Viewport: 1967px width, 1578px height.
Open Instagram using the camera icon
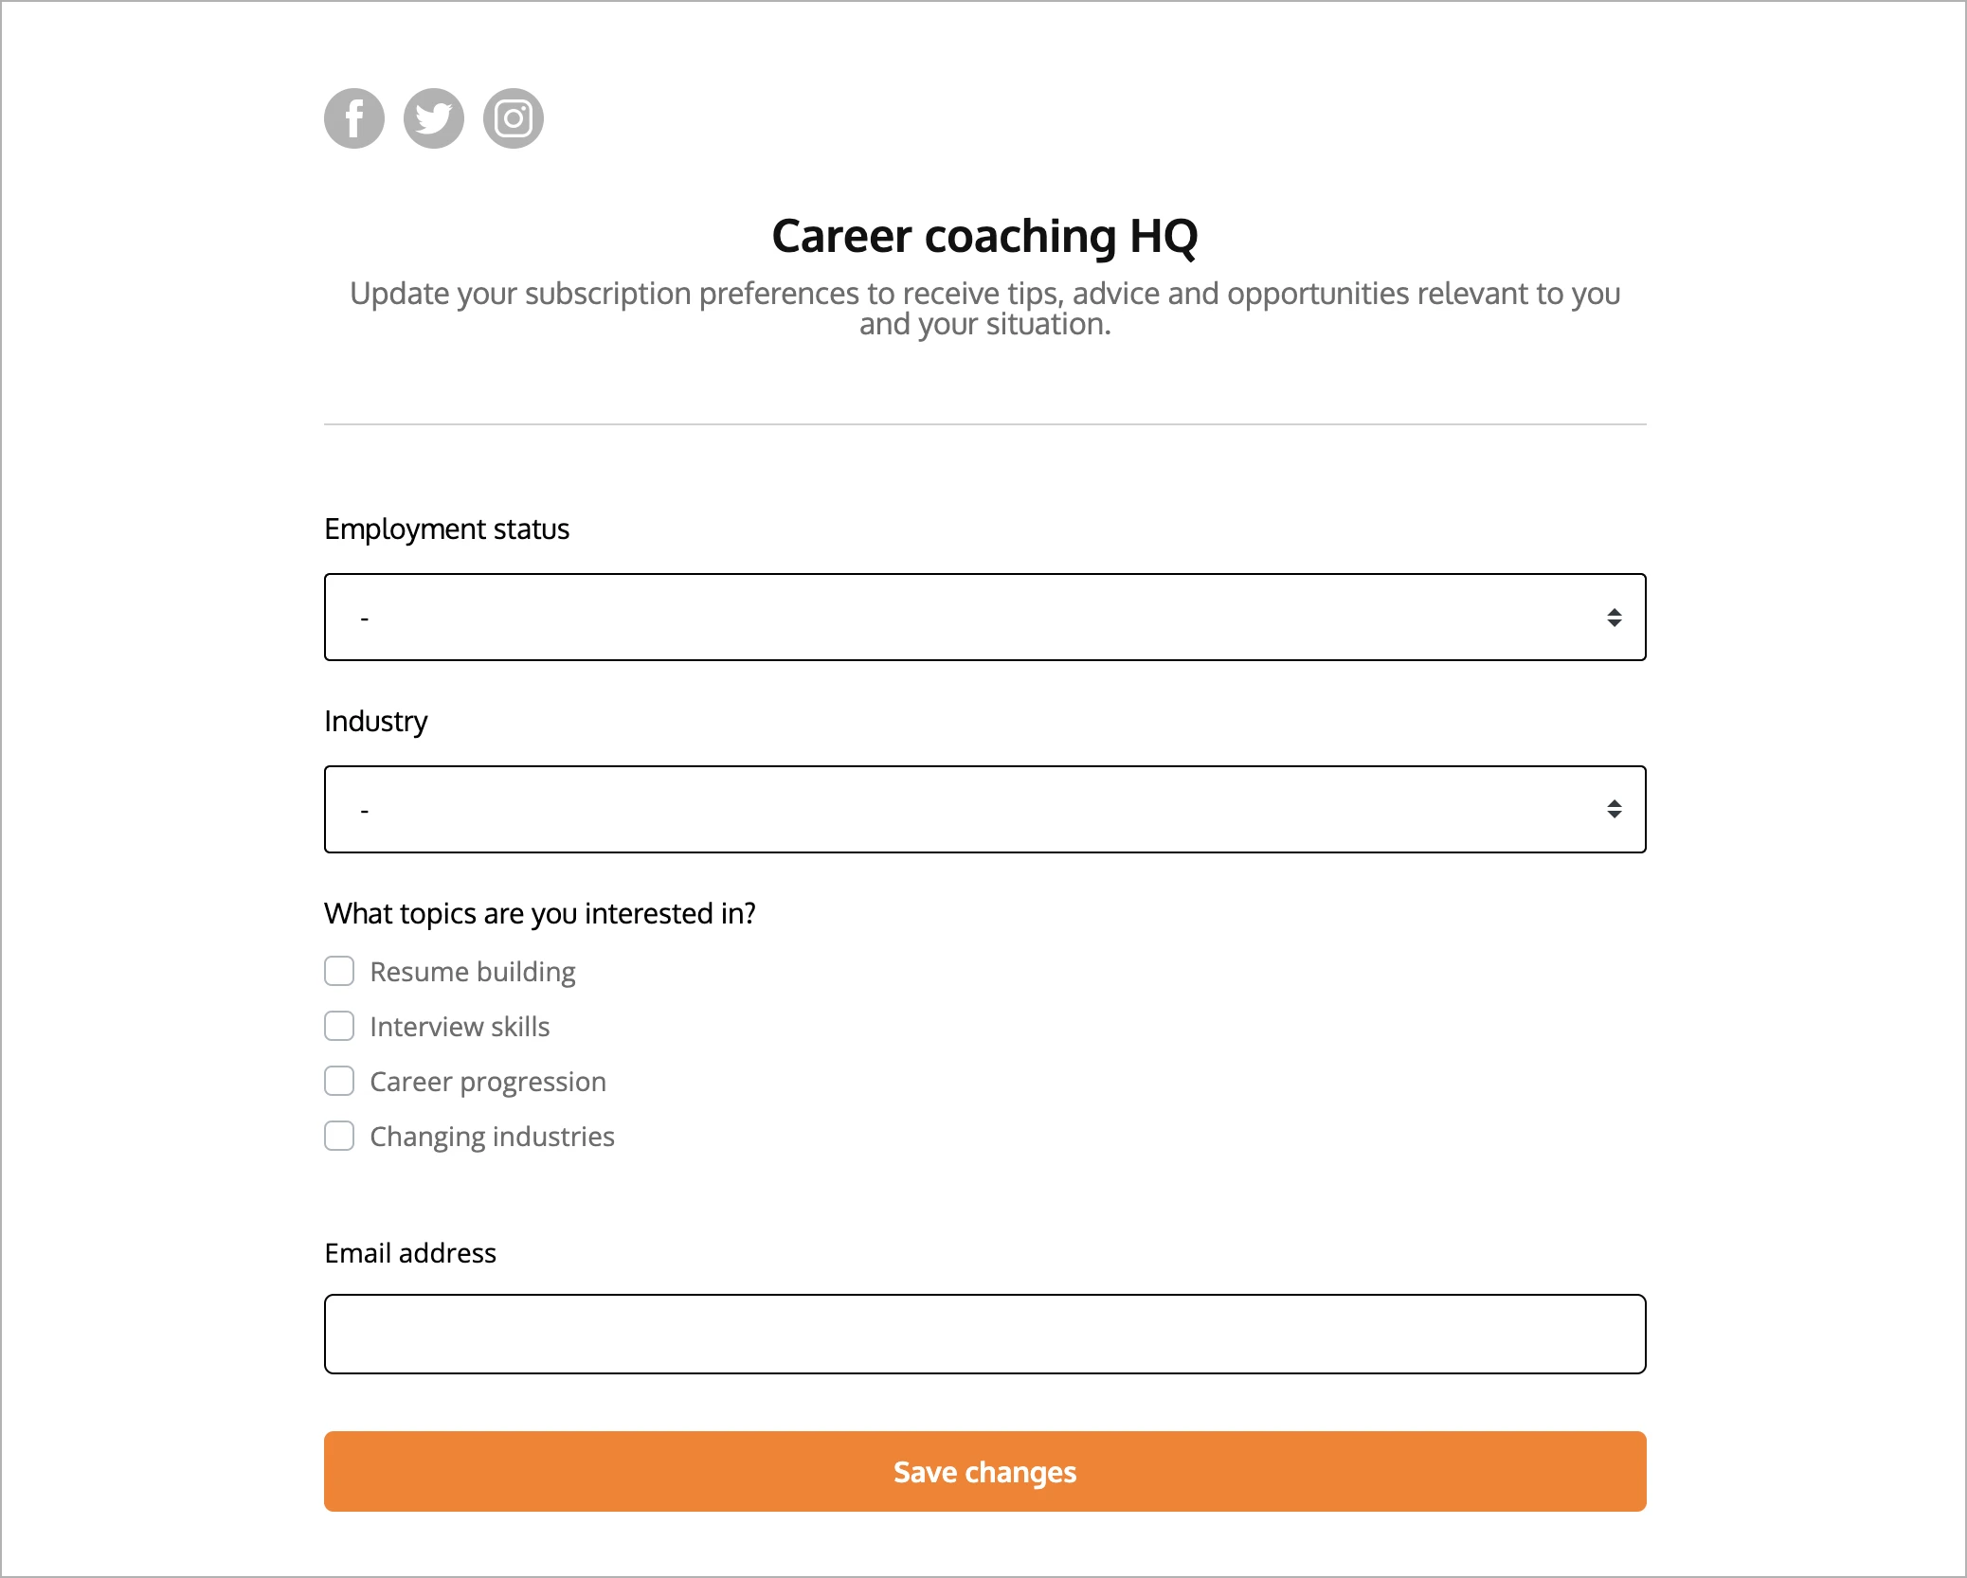[514, 117]
